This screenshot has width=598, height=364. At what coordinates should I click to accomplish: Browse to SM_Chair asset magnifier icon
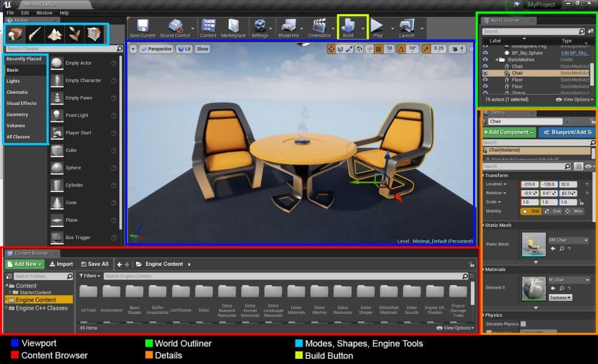[562, 249]
